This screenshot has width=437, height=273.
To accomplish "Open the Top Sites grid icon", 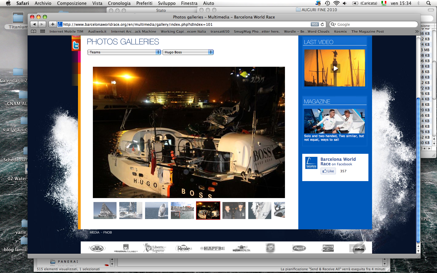I will tap(43, 31).
